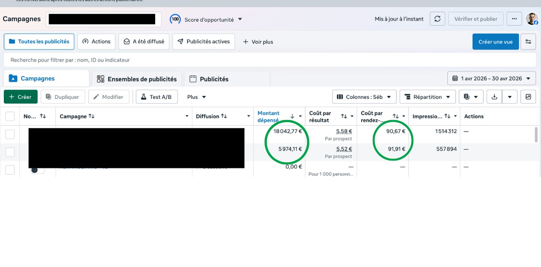This screenshot has width=541, height=267.
Task: Open the Montant dépensé column caret
Action: point(301,116)
